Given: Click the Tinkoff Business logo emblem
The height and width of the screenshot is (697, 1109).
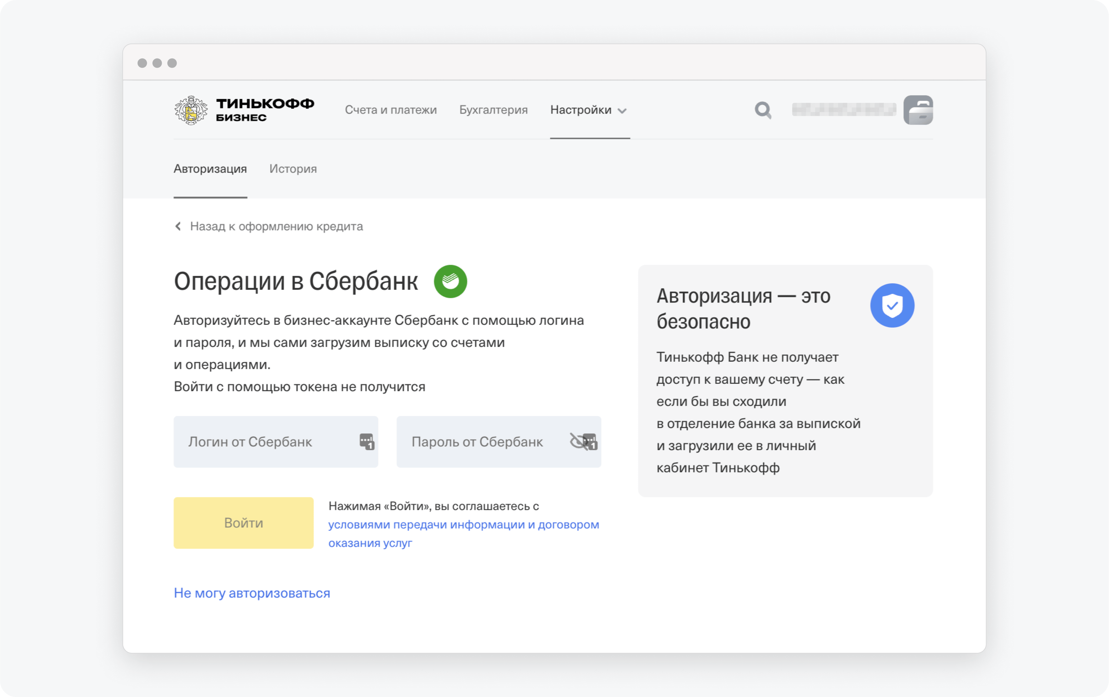Looking at the screenshot, I should (191, 110).
